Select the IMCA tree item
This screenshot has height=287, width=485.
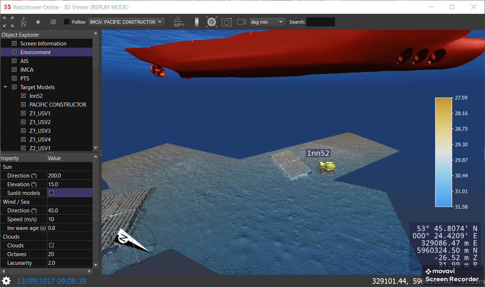pos(27,69)
